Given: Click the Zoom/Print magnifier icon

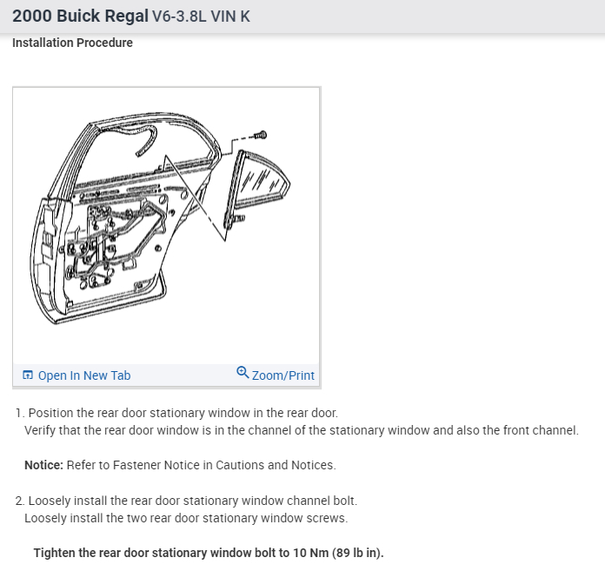Looking at the screenshot, I should 243,372.
